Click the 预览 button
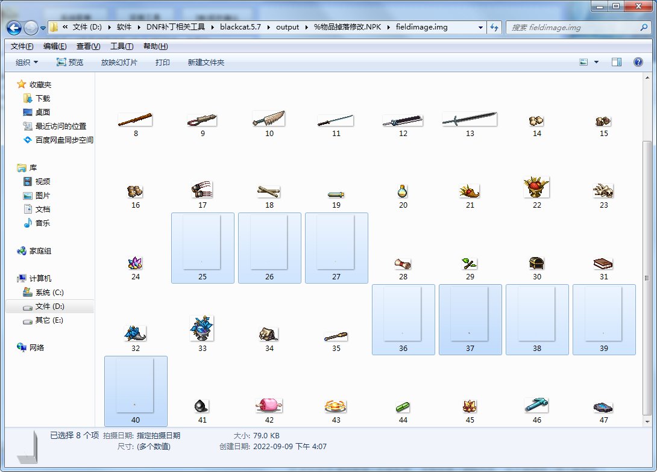Viewport: 657px width, 472px height. click(70, 63)
